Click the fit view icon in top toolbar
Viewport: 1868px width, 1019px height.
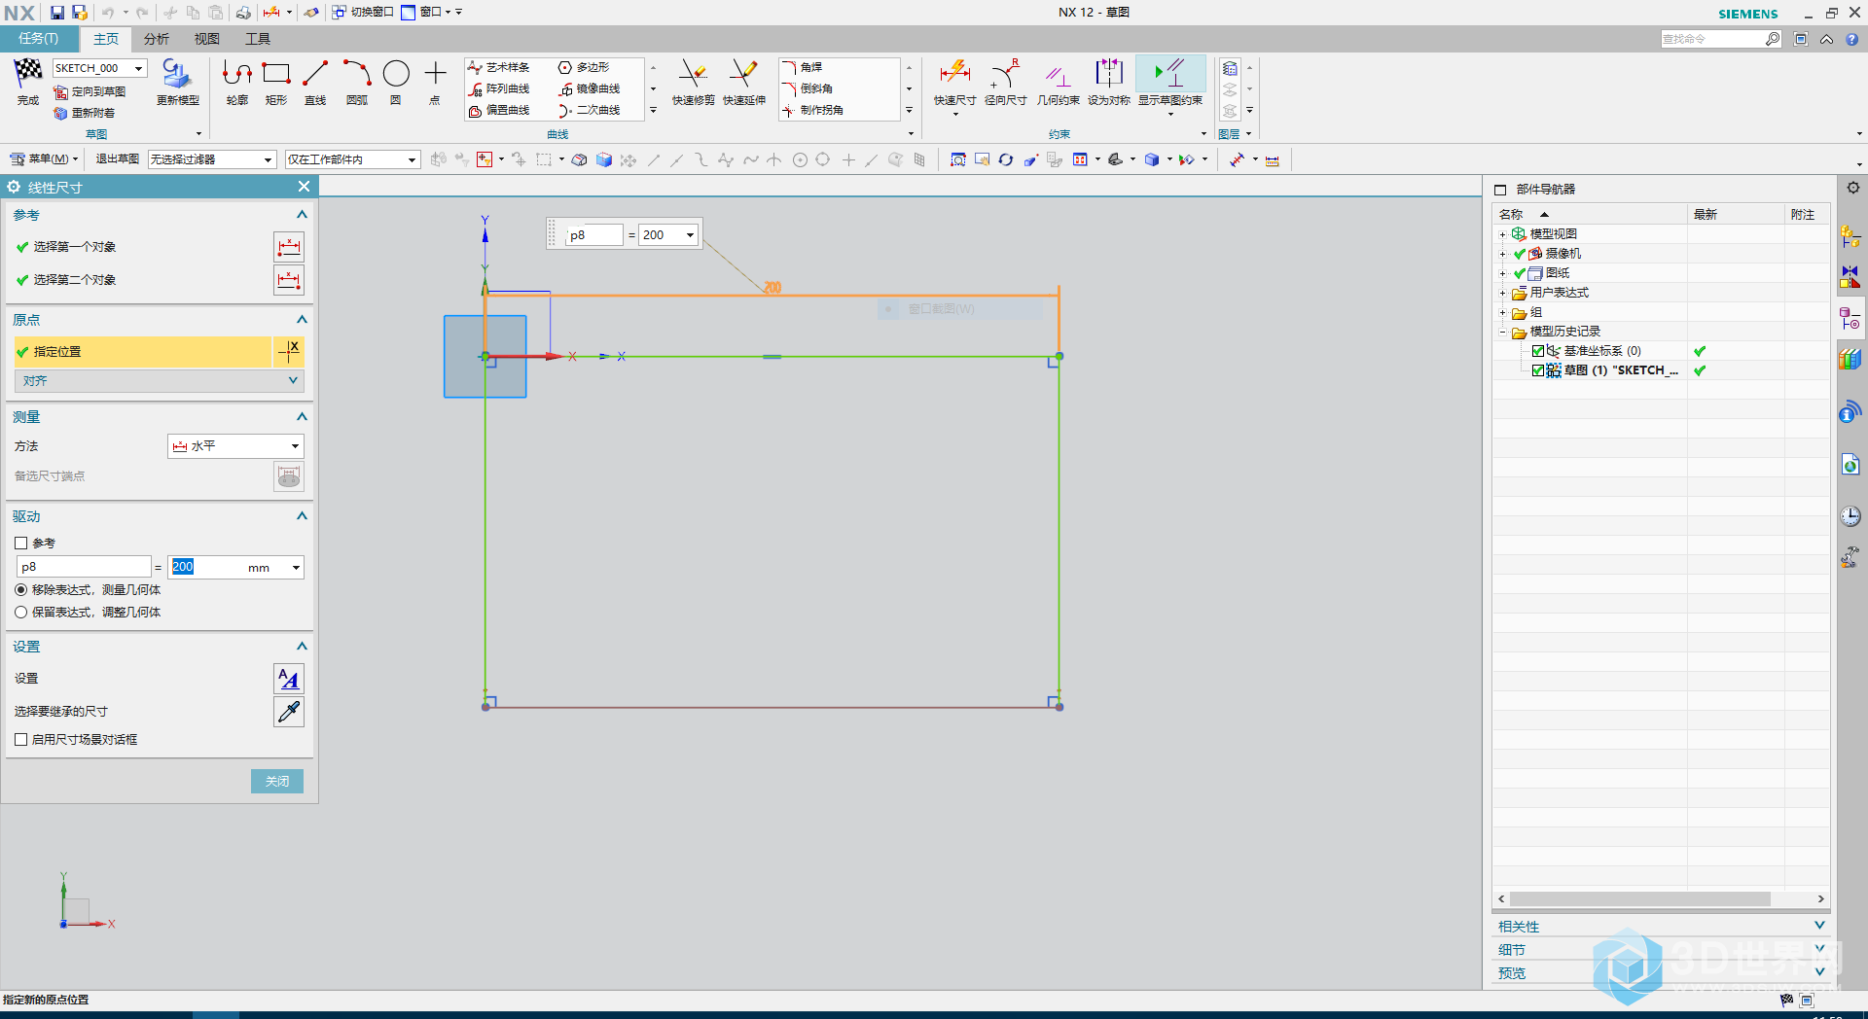[957, 159]
